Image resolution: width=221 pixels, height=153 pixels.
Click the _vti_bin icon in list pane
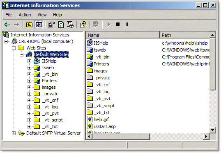pos(90,57)
